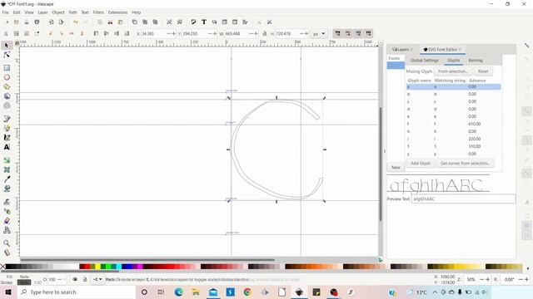Image resolution: width=533 pixels, height=299 pixels.
Task: Increase the H height value
Action: [x=306, y=33]
